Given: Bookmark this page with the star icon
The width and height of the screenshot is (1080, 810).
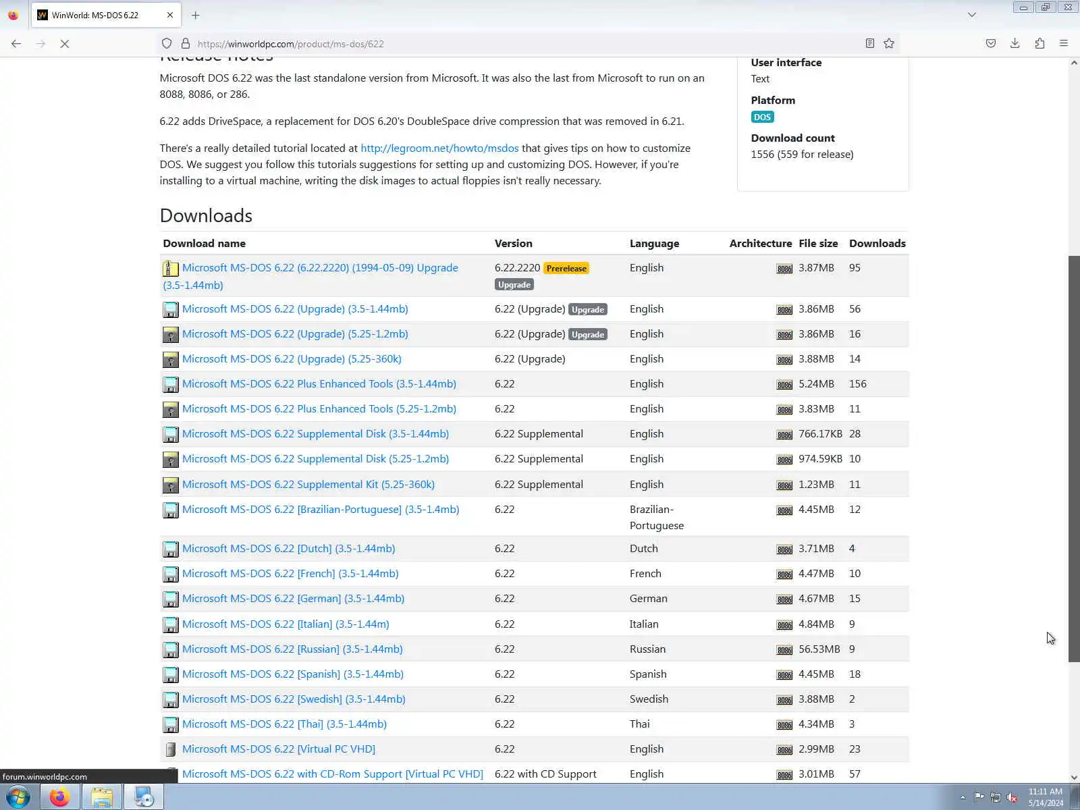Looking at the screenshot, I should (x=889, y=43).
